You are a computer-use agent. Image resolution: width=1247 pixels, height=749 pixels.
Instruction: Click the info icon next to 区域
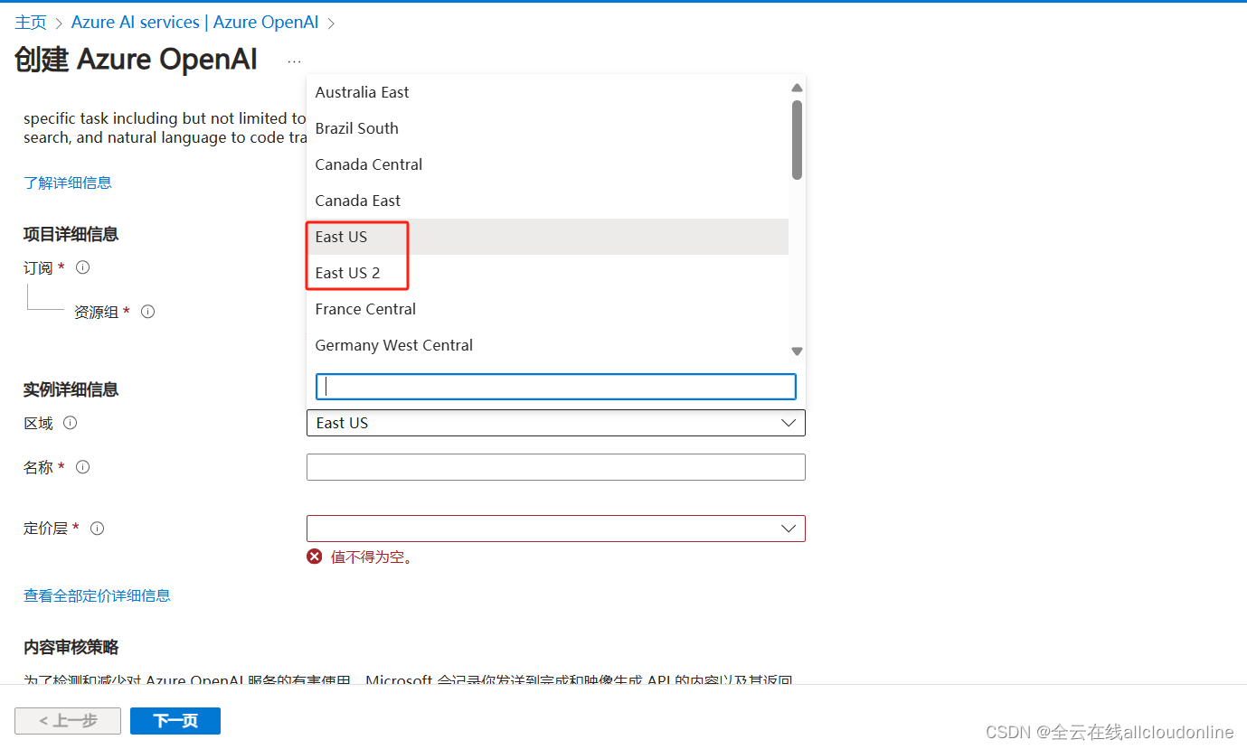71,423
